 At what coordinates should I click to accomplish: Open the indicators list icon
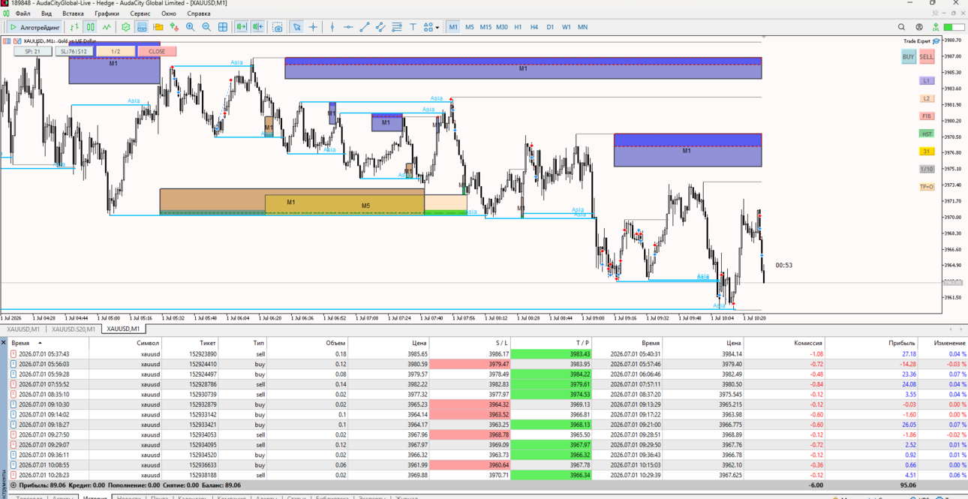pyautogui.click(x=126, y=27)
